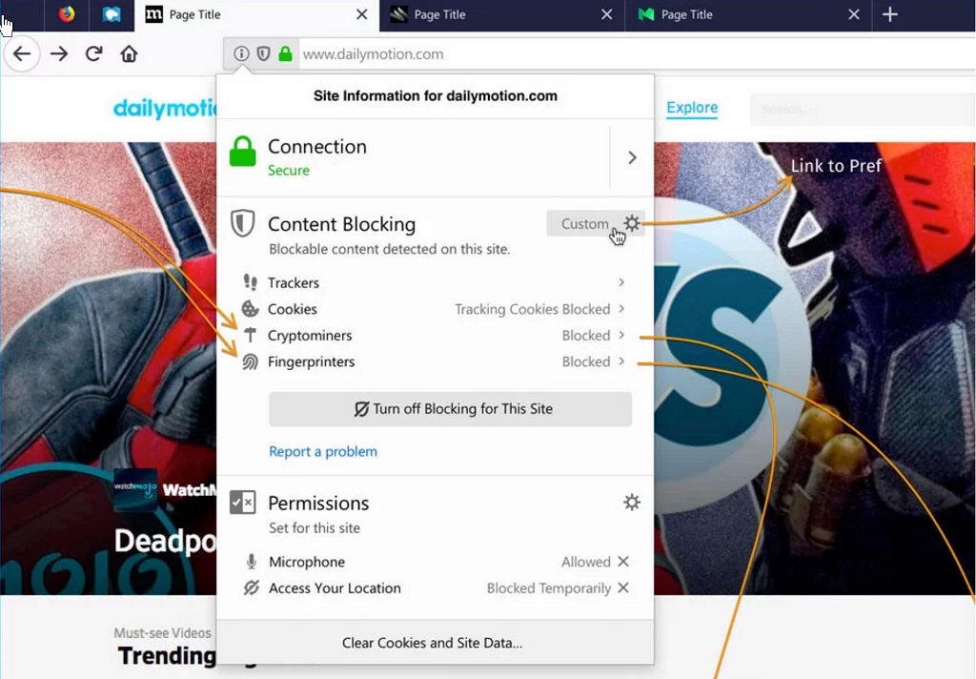
Task: Click the Microphone permission label
Action: 307,562
